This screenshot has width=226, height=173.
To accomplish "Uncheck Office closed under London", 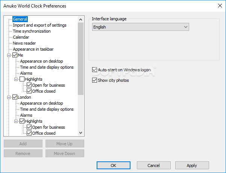I will click(29, 133).
